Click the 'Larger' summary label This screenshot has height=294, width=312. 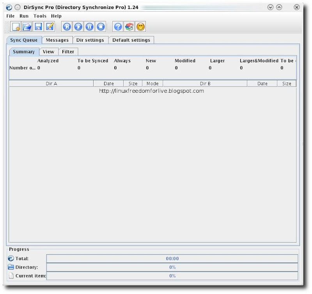coord(217,61)
